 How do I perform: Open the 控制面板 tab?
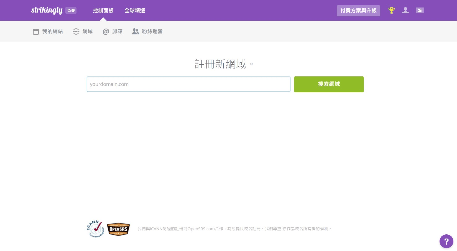coord(103,11)
